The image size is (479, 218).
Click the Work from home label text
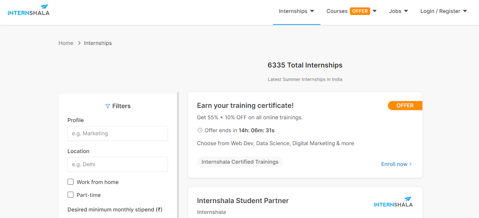point(98,182)
